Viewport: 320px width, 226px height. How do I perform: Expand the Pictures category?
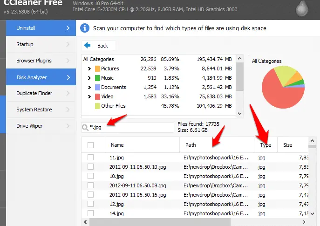tap(89, 68)
